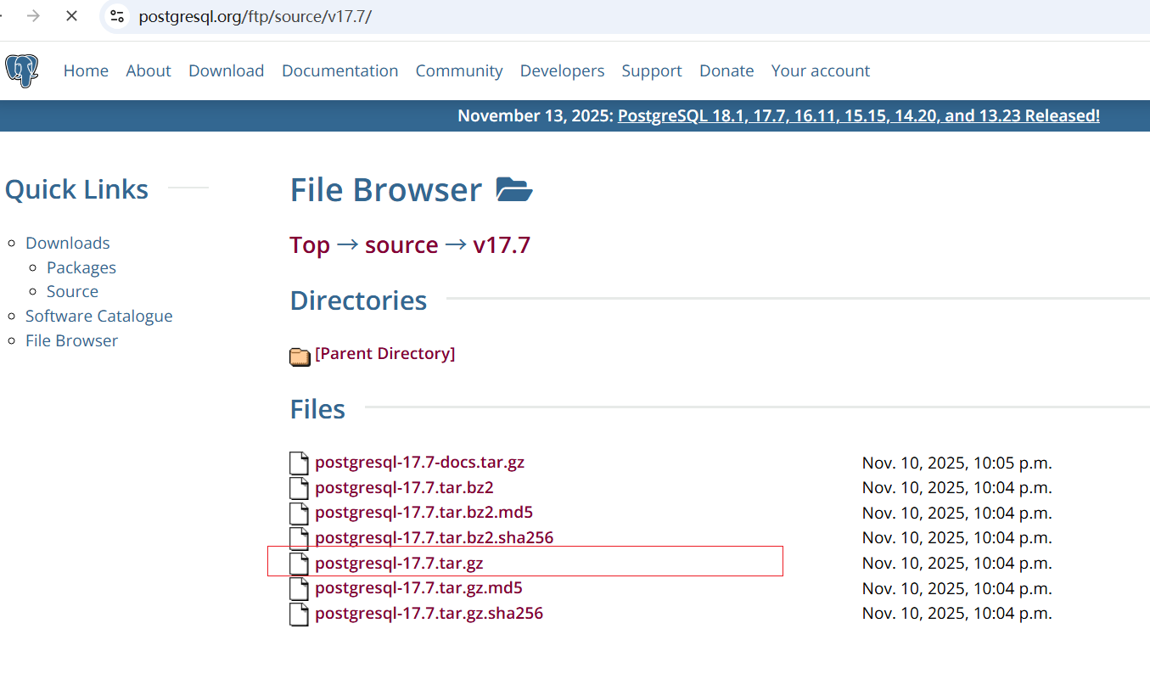Stop page loading with the X button
The image size is (1150, 685).
click(x=71, y=16)
